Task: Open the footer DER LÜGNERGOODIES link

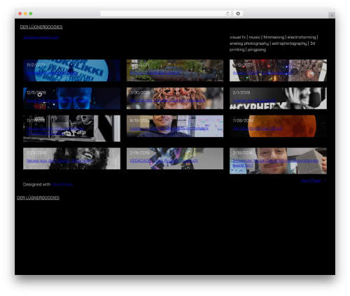Action: (x=38, y=197)
